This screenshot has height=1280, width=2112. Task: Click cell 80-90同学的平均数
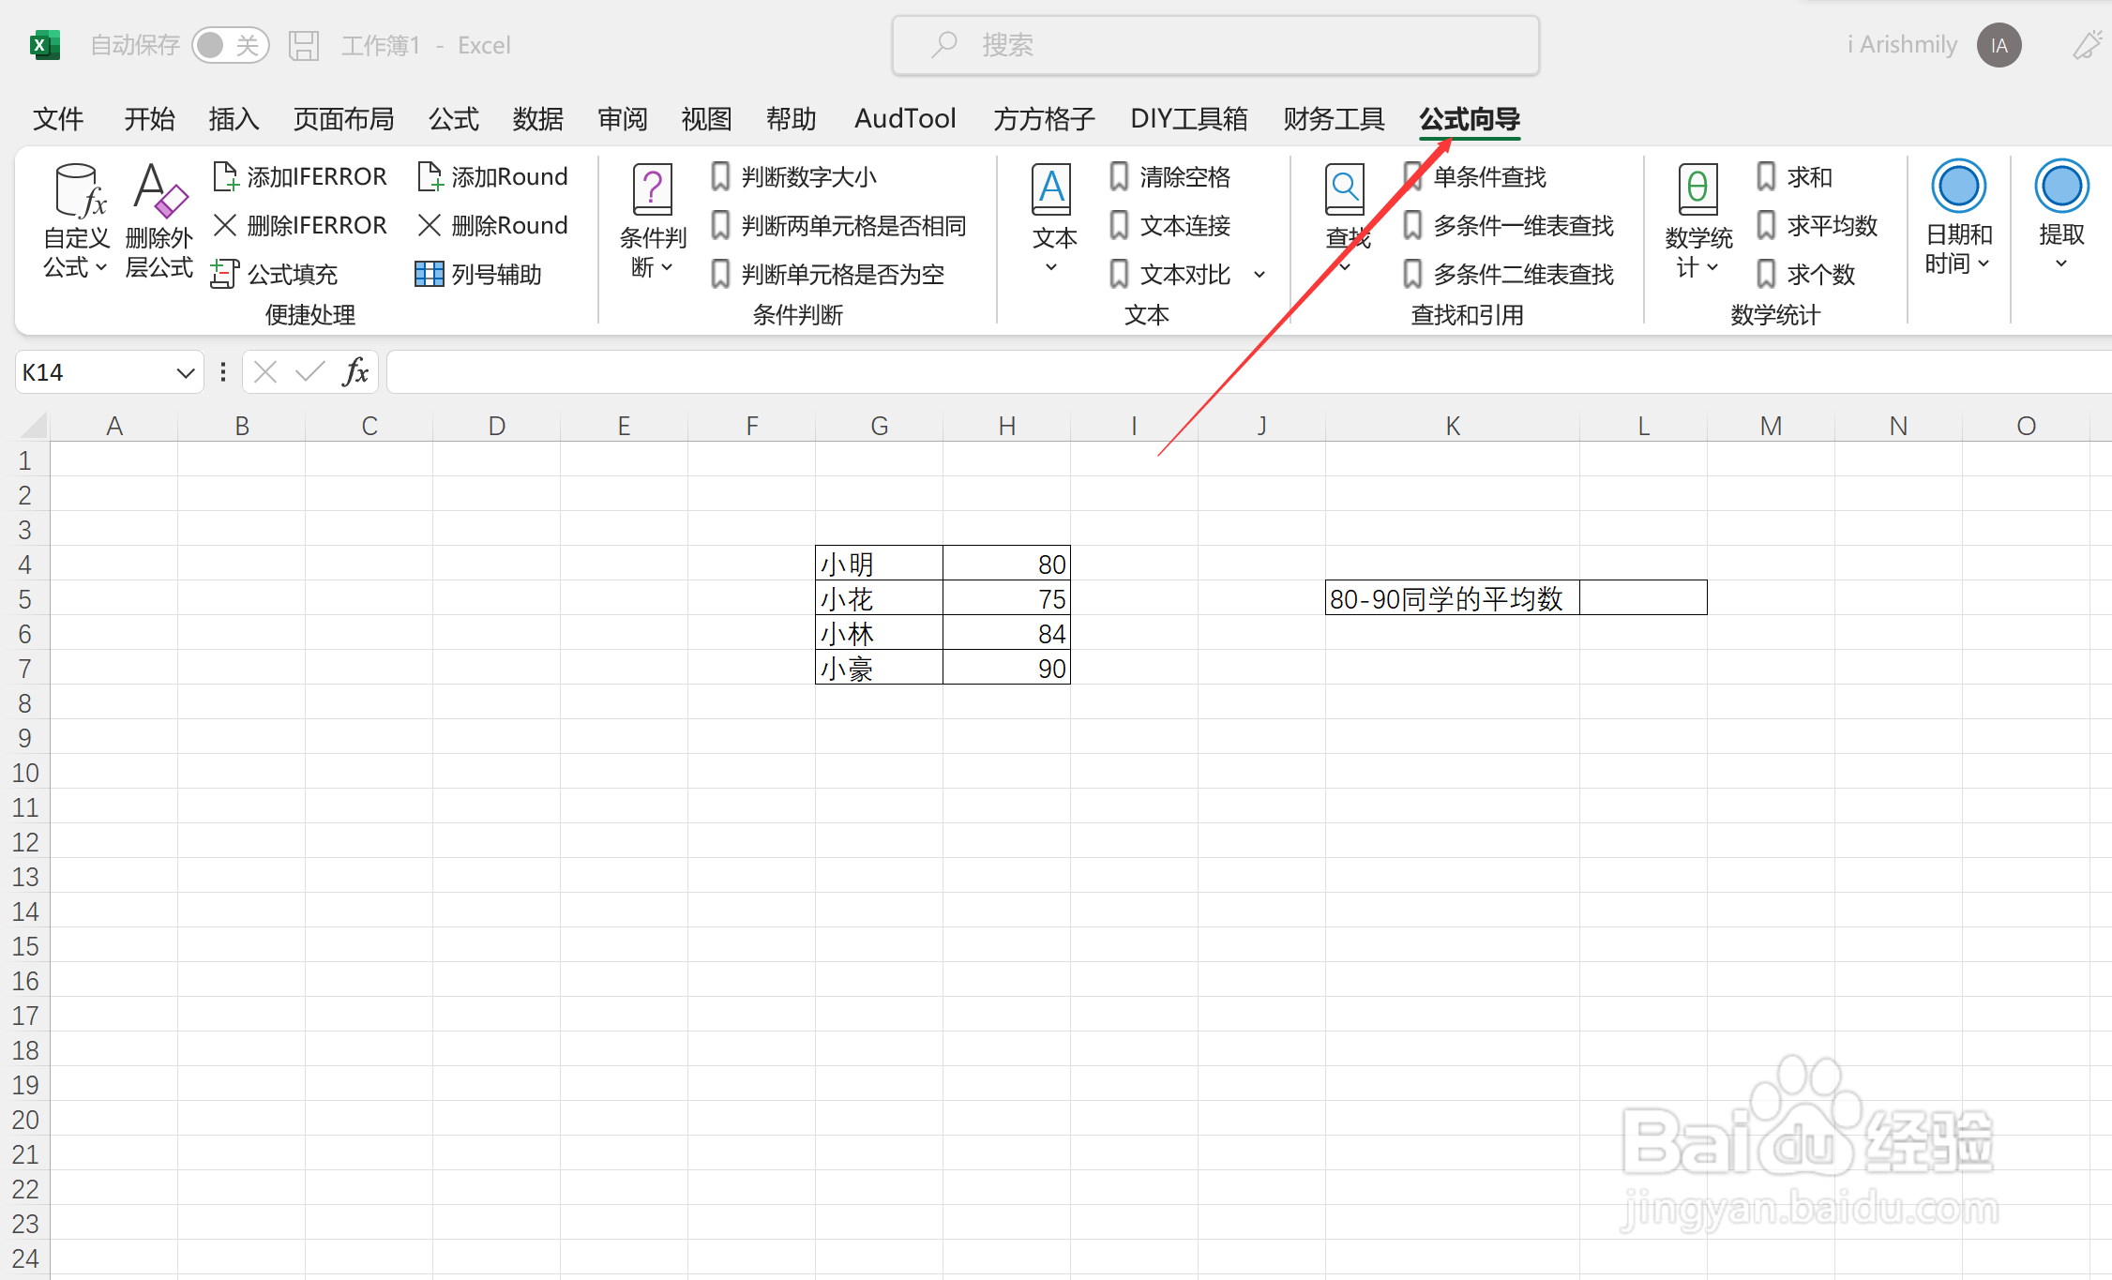pyautogui.click(x=1452, y=598)
